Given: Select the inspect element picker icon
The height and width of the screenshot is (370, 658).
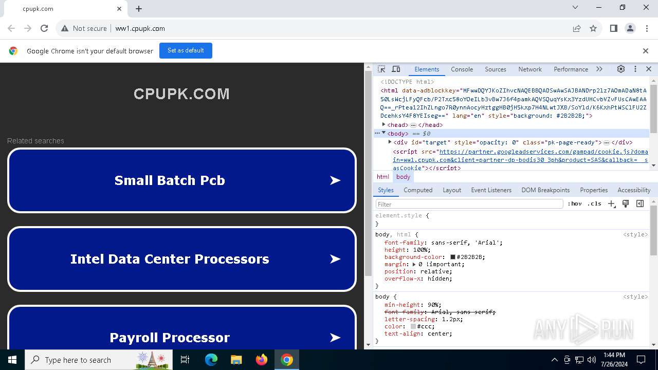Looking at the screenshot, I should click(381, 69).
